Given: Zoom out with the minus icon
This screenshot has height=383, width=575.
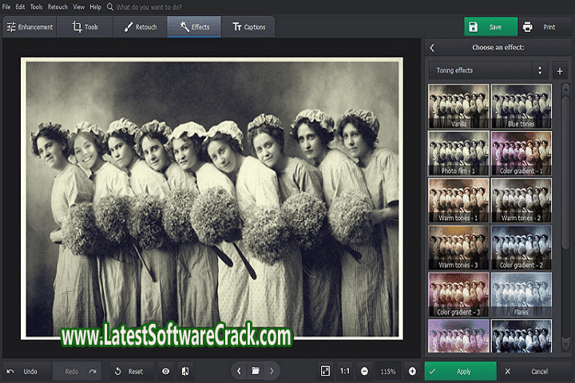Looking at the screenshot, I should point(364,371).
